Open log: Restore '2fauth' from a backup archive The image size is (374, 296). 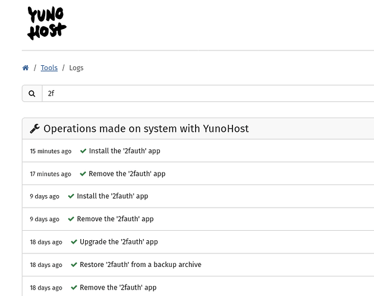click(198, 265)
